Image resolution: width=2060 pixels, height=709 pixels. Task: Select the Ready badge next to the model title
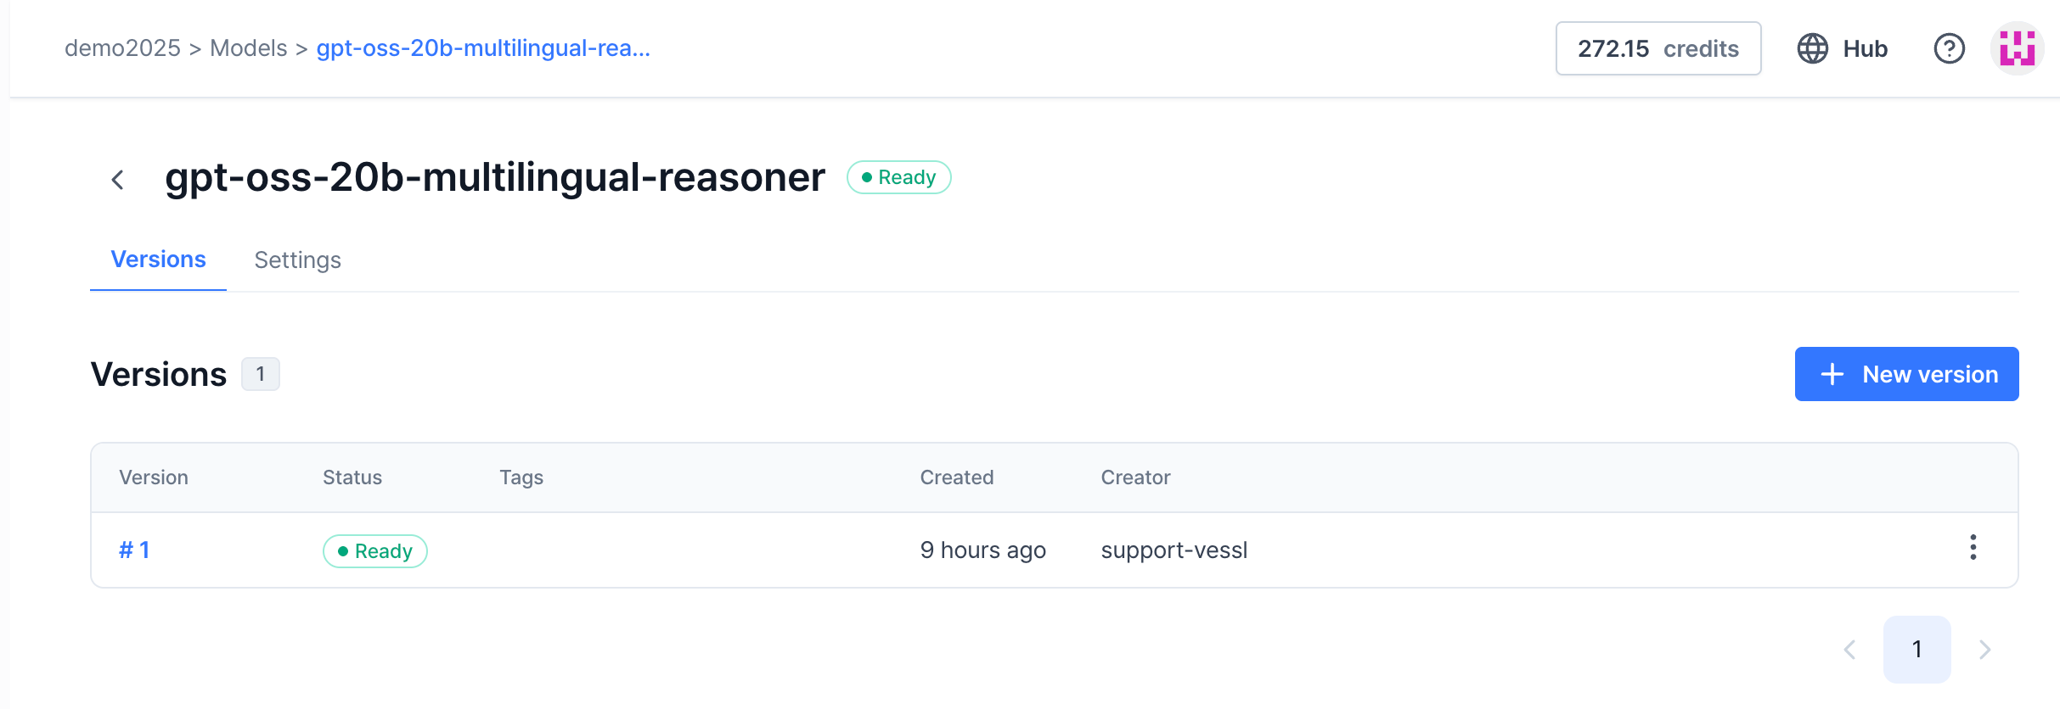(899, 177)
